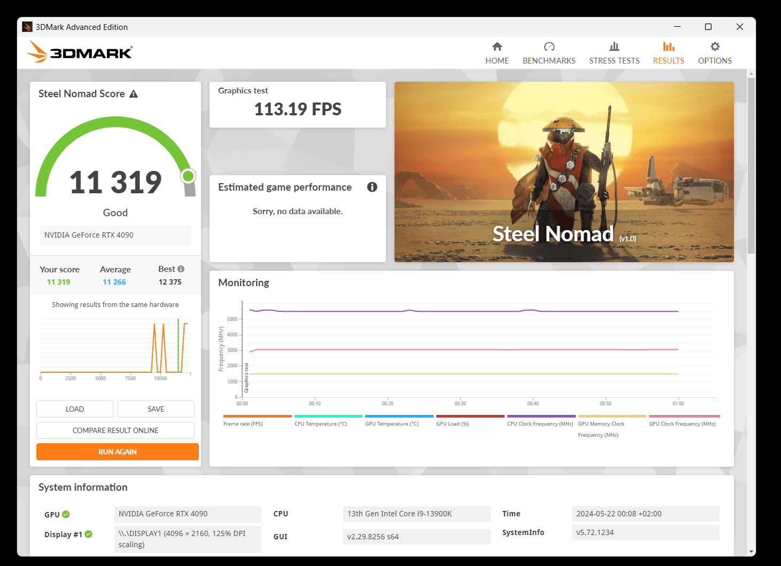Open the STRESS TESTS tab
This screenshot has height=566, width=781.
(x=614, y=53)
